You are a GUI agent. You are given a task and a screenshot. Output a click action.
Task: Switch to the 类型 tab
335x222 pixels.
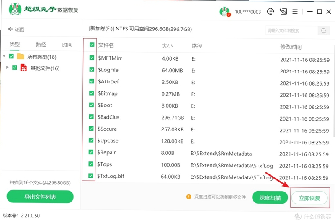pos(15,44)
